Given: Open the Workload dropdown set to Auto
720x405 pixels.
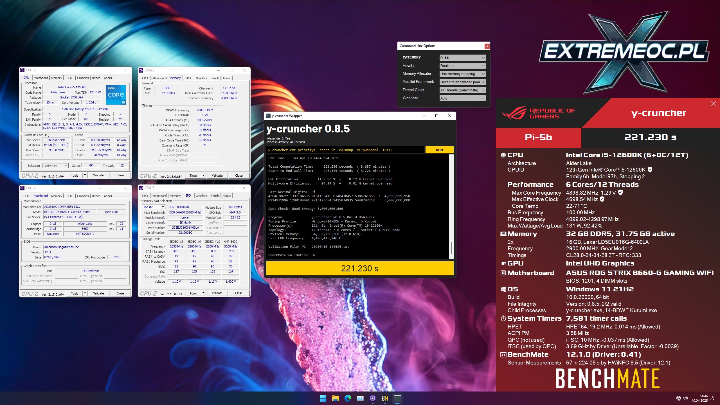Looking at the screenshot, I should 462,98.
